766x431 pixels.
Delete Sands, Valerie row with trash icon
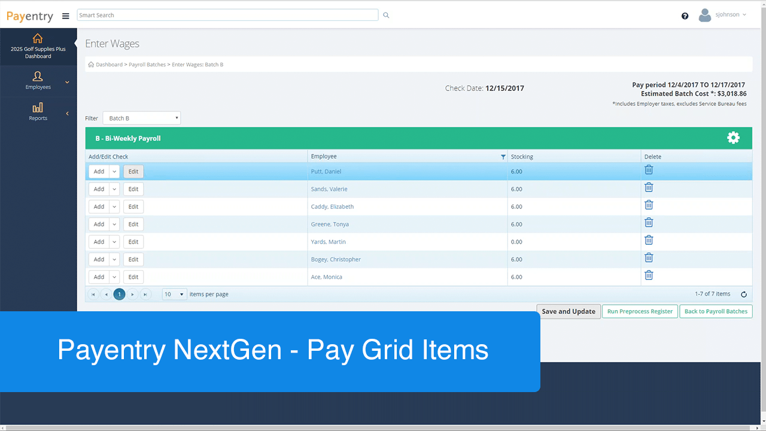click(x=649, y=187)
